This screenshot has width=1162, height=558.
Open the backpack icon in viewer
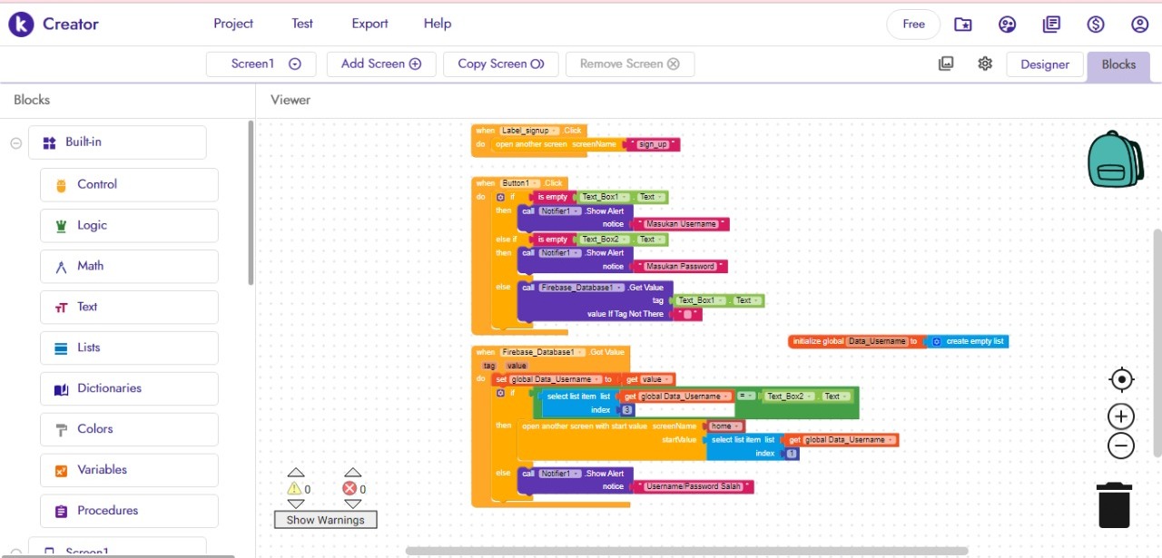(1115, 160)
